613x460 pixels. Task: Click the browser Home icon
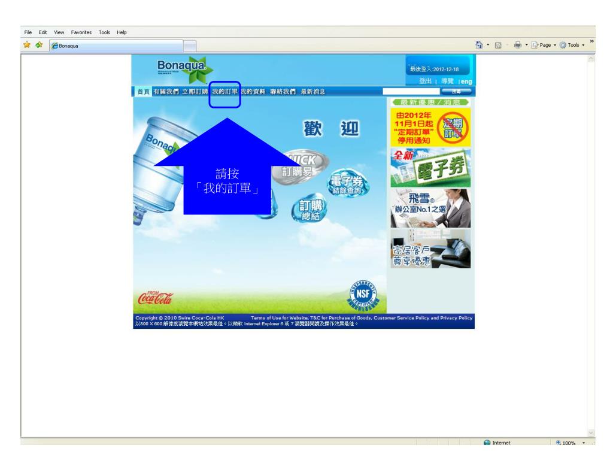click(x=479, y=45)
